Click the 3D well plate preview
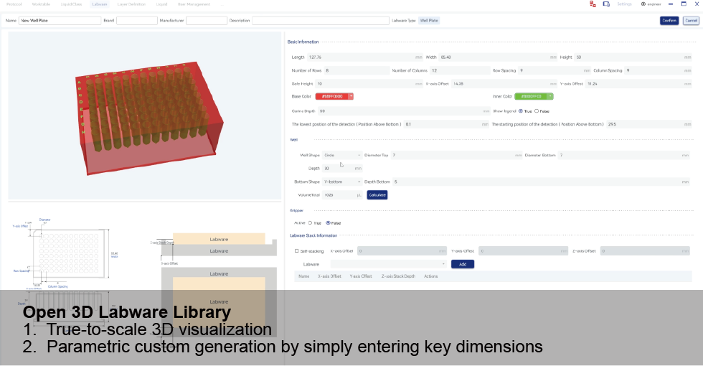Viewport: 703px width, 366px height. 145,115
